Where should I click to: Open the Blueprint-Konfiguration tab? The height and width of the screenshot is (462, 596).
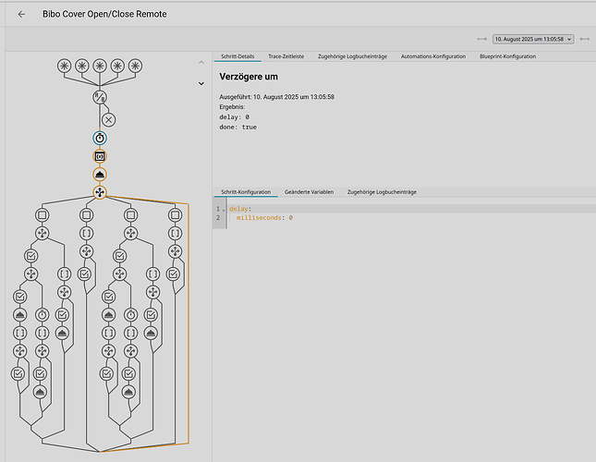(x=507, y=56)
